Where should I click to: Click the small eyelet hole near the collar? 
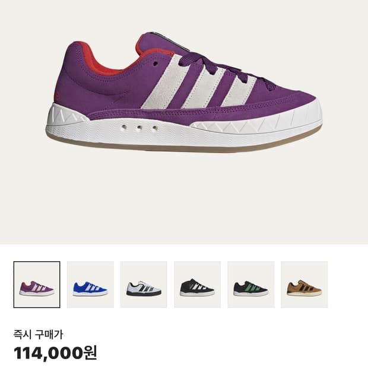pyautogui.click(x=155, y=64)
